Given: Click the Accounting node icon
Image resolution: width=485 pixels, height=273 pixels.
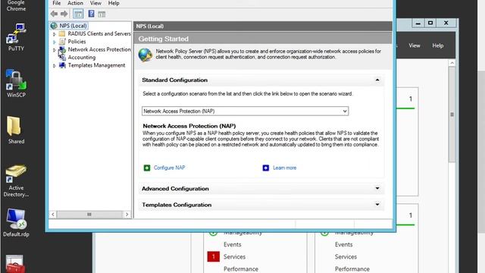Looking at the screenshot, I should click(x=62, y=58).
